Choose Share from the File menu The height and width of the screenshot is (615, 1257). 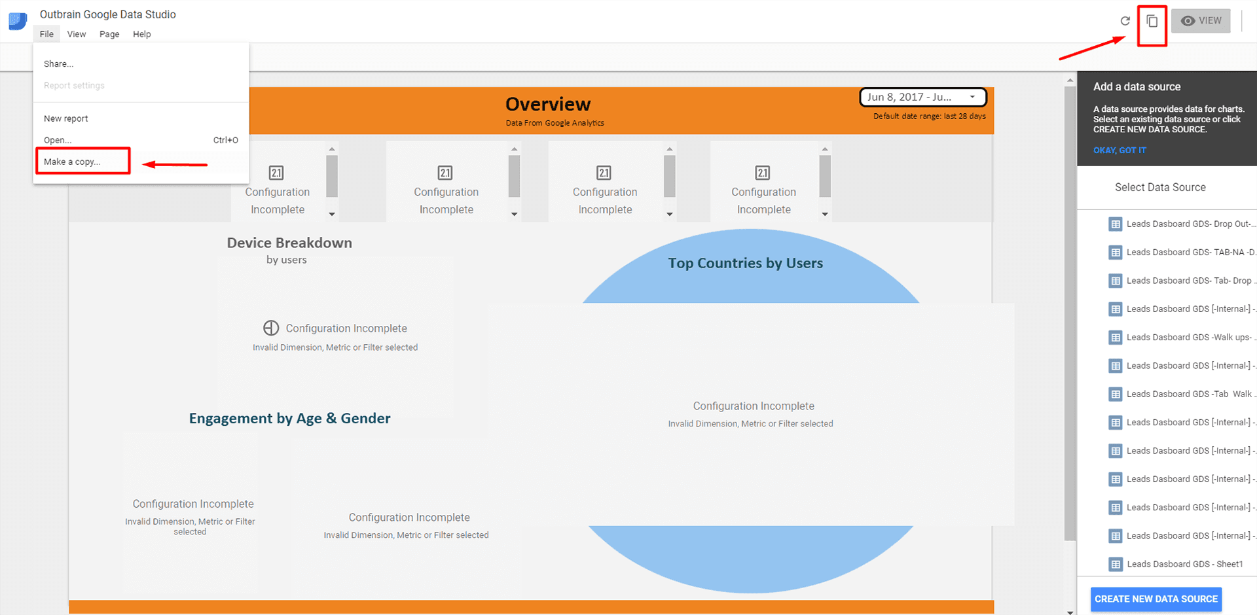coord(58,63)
